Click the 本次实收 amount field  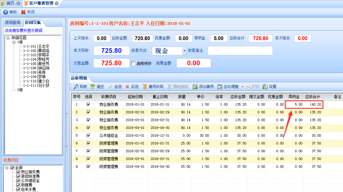point(111,51)
